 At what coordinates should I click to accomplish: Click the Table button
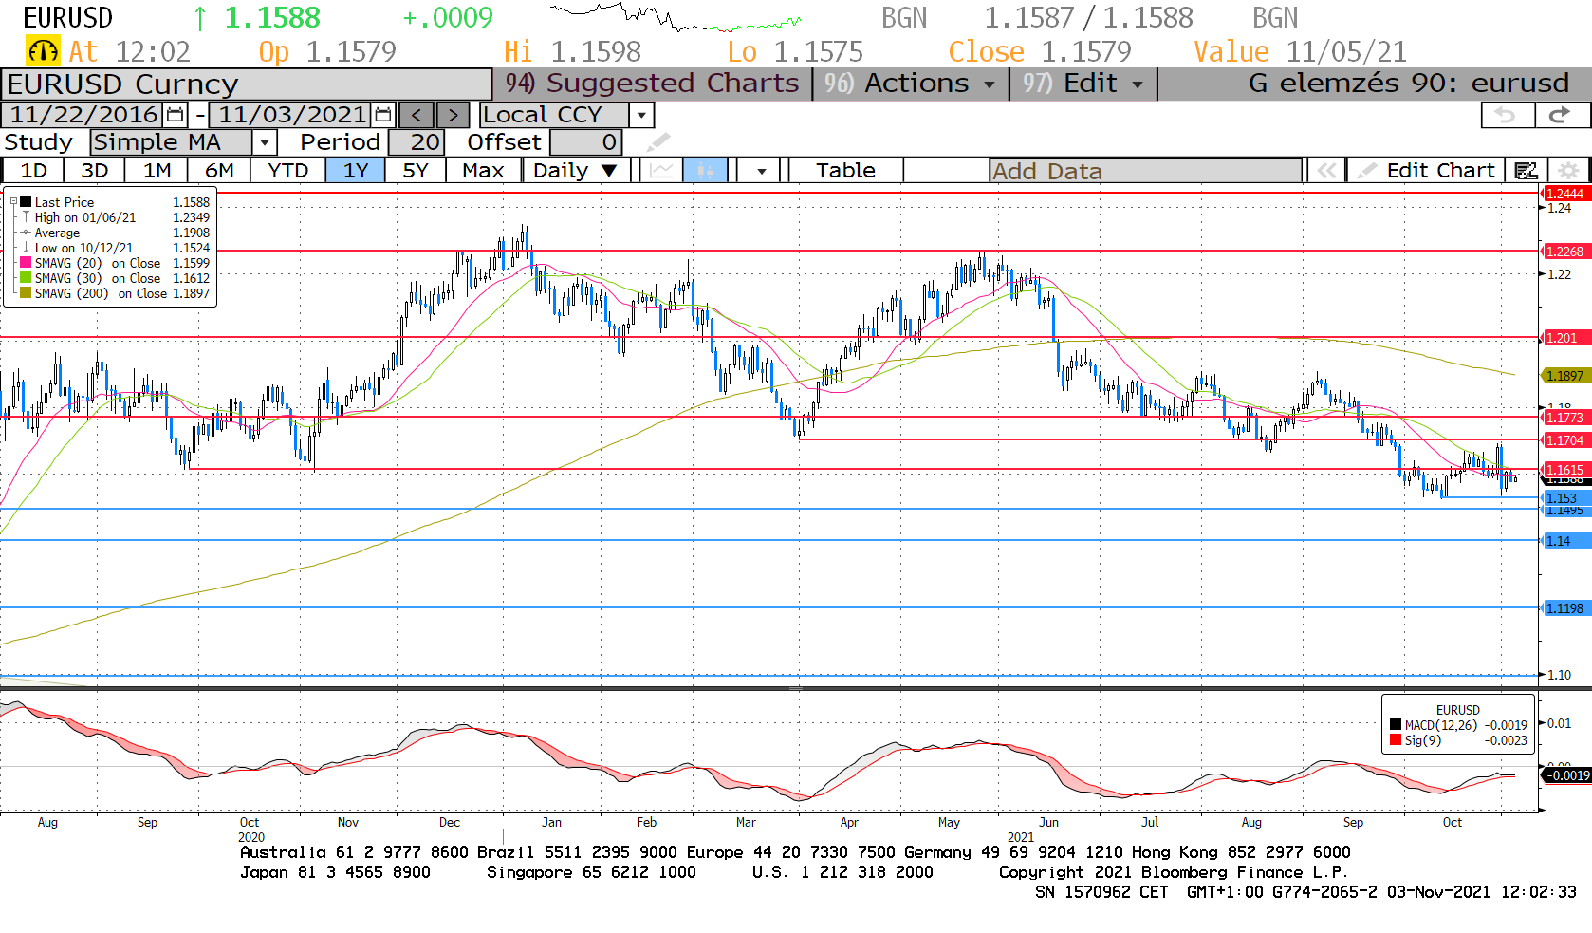coord(845,171)
